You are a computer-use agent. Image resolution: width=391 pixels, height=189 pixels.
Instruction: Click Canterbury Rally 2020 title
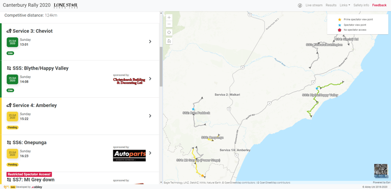tap(26, 5)
